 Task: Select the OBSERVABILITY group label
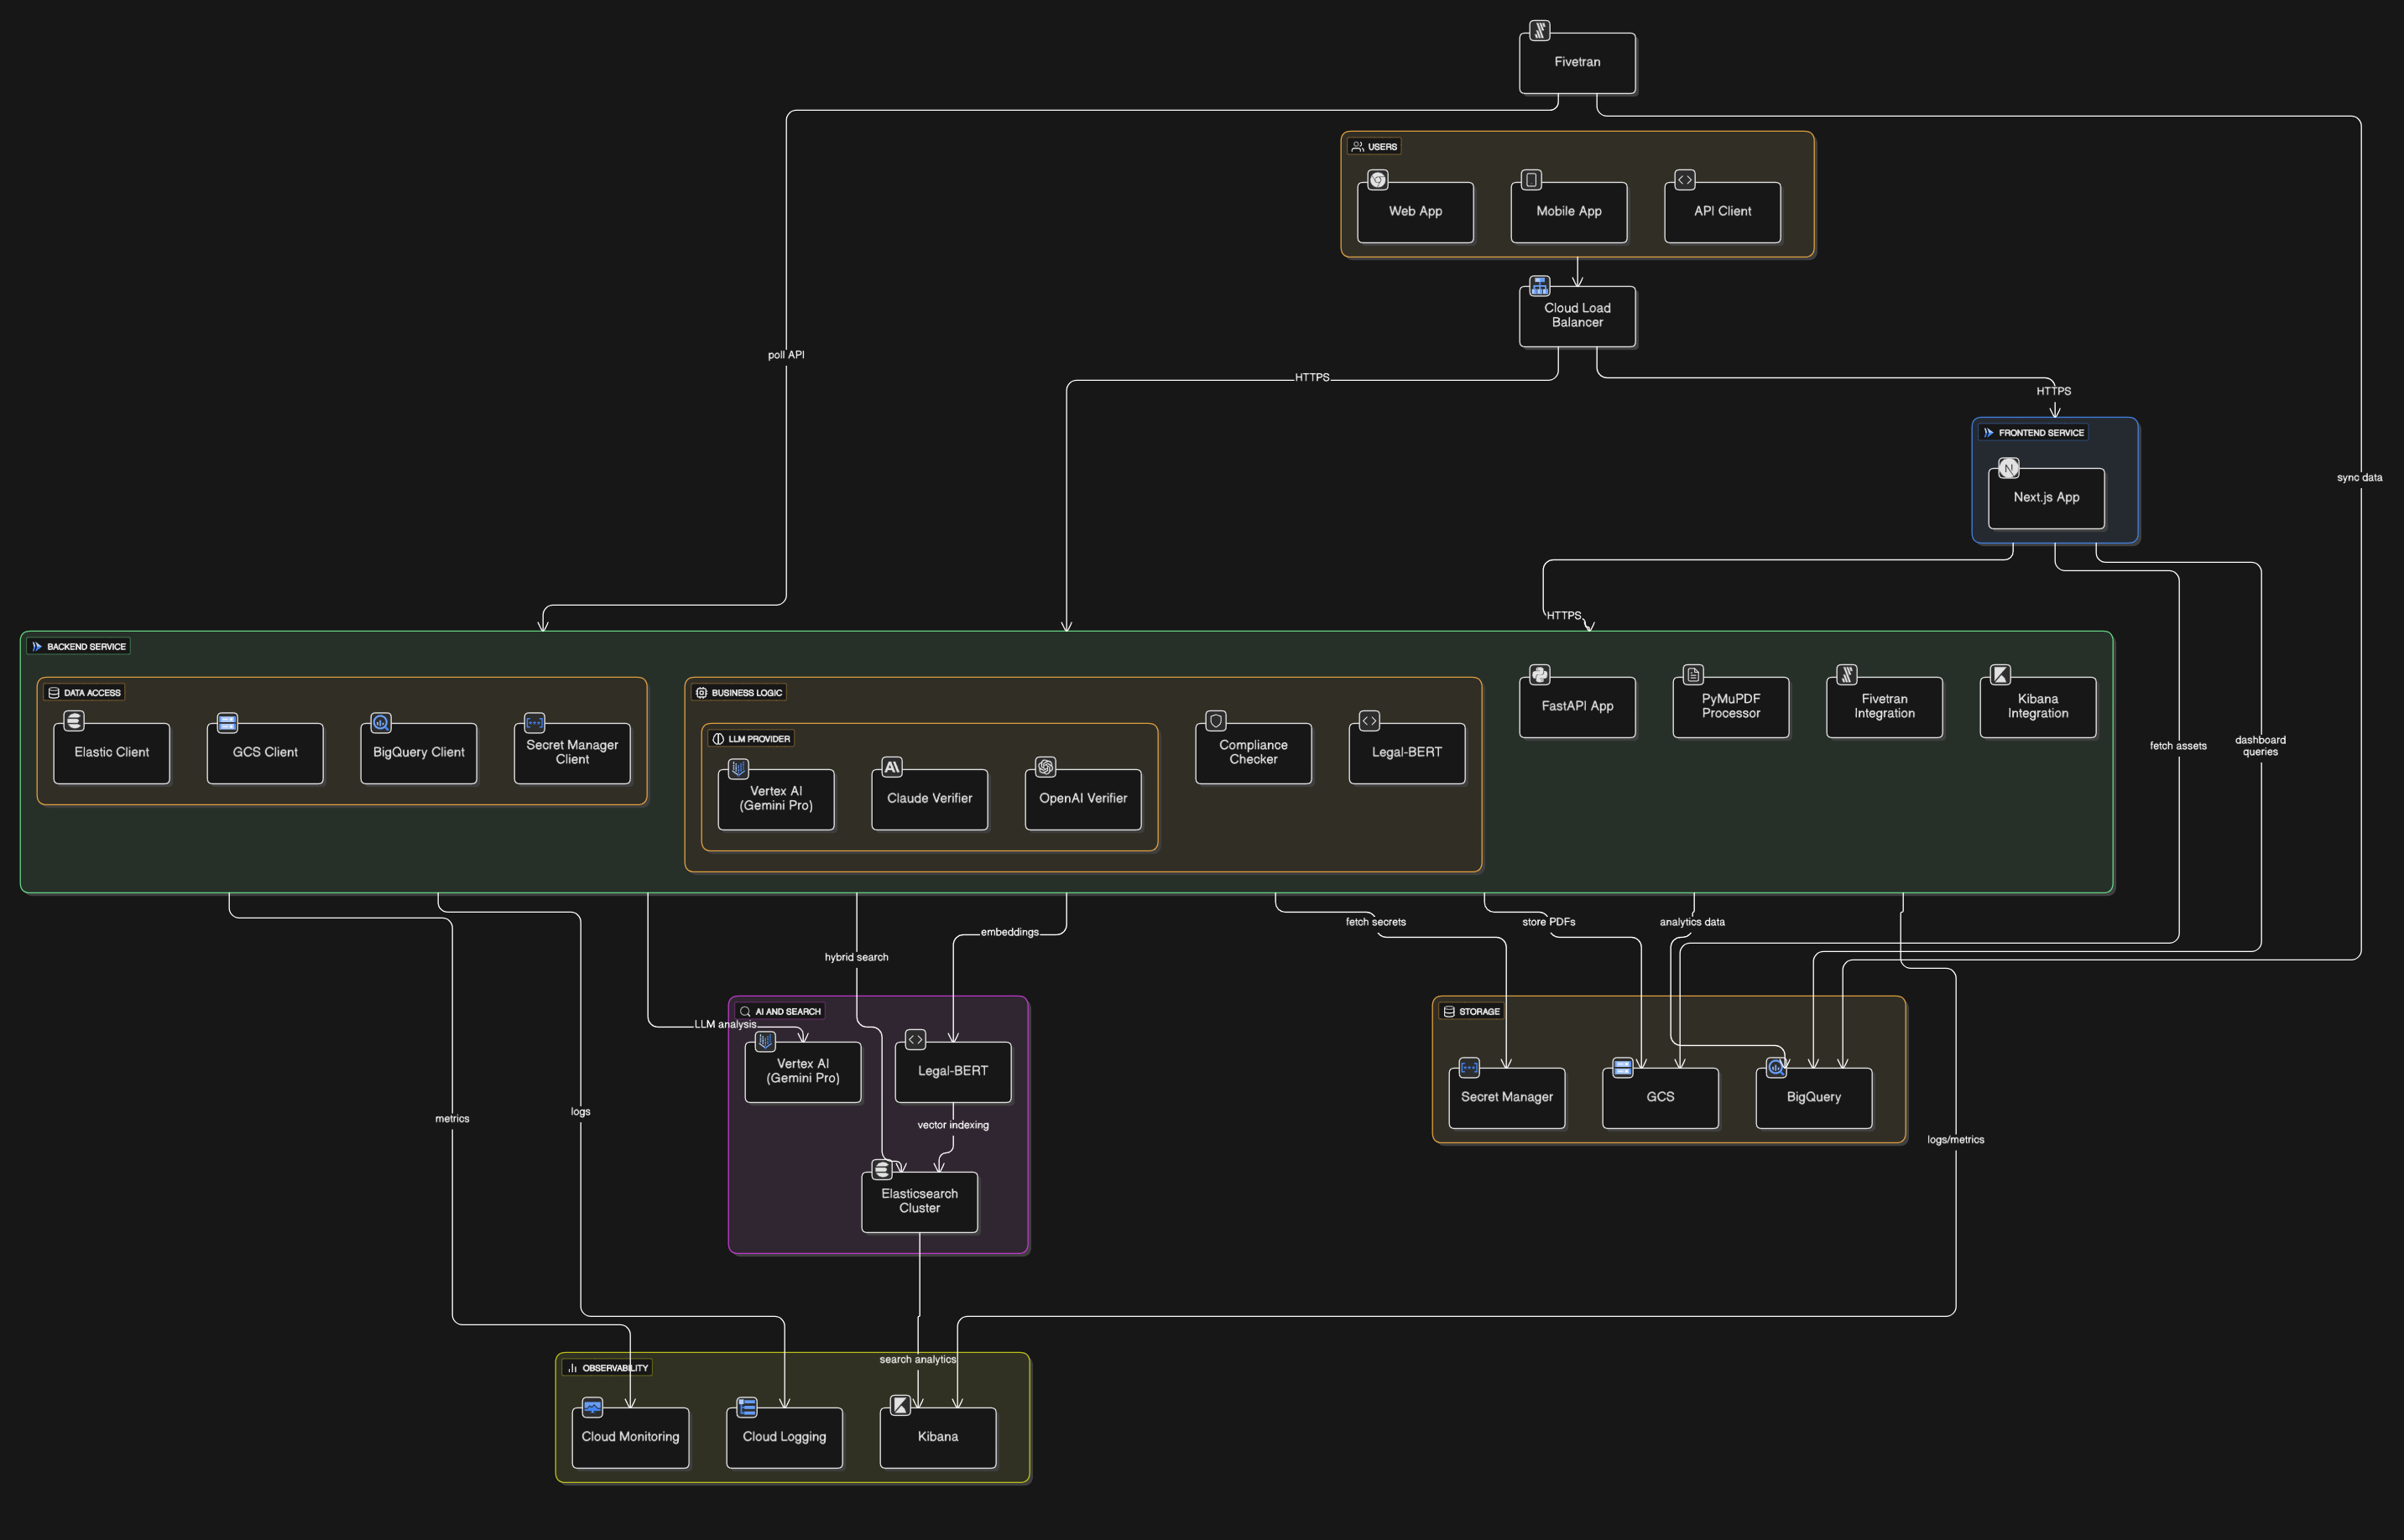click(x=607, y=1367)
